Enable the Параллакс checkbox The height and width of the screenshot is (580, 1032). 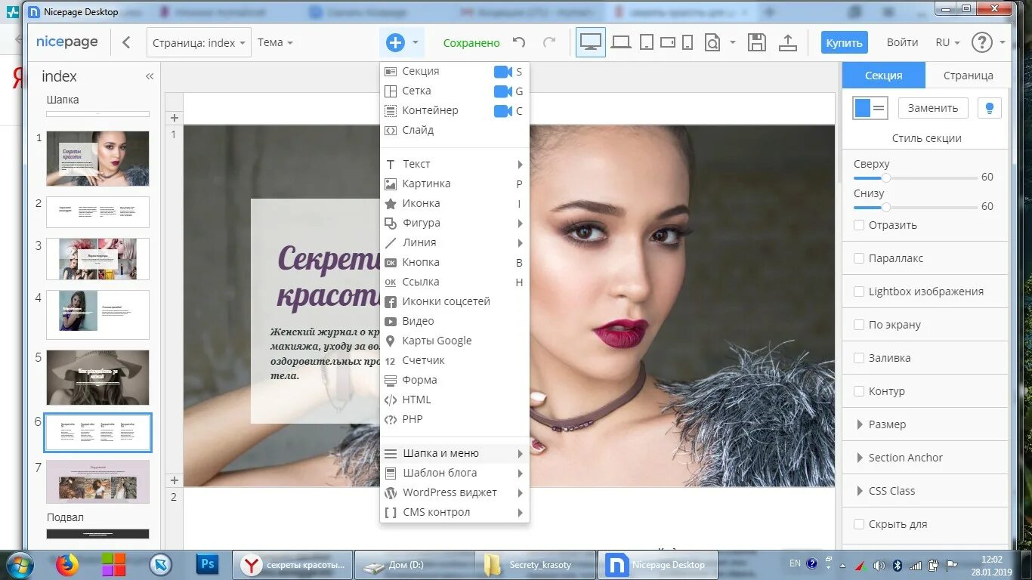859,258
